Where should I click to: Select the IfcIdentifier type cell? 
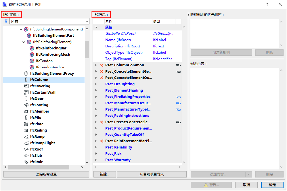click(x=162, y=59)
